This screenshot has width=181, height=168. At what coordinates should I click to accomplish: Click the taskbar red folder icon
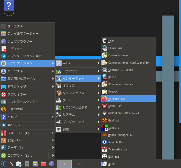pyautogui.click(x=43, y=164)
